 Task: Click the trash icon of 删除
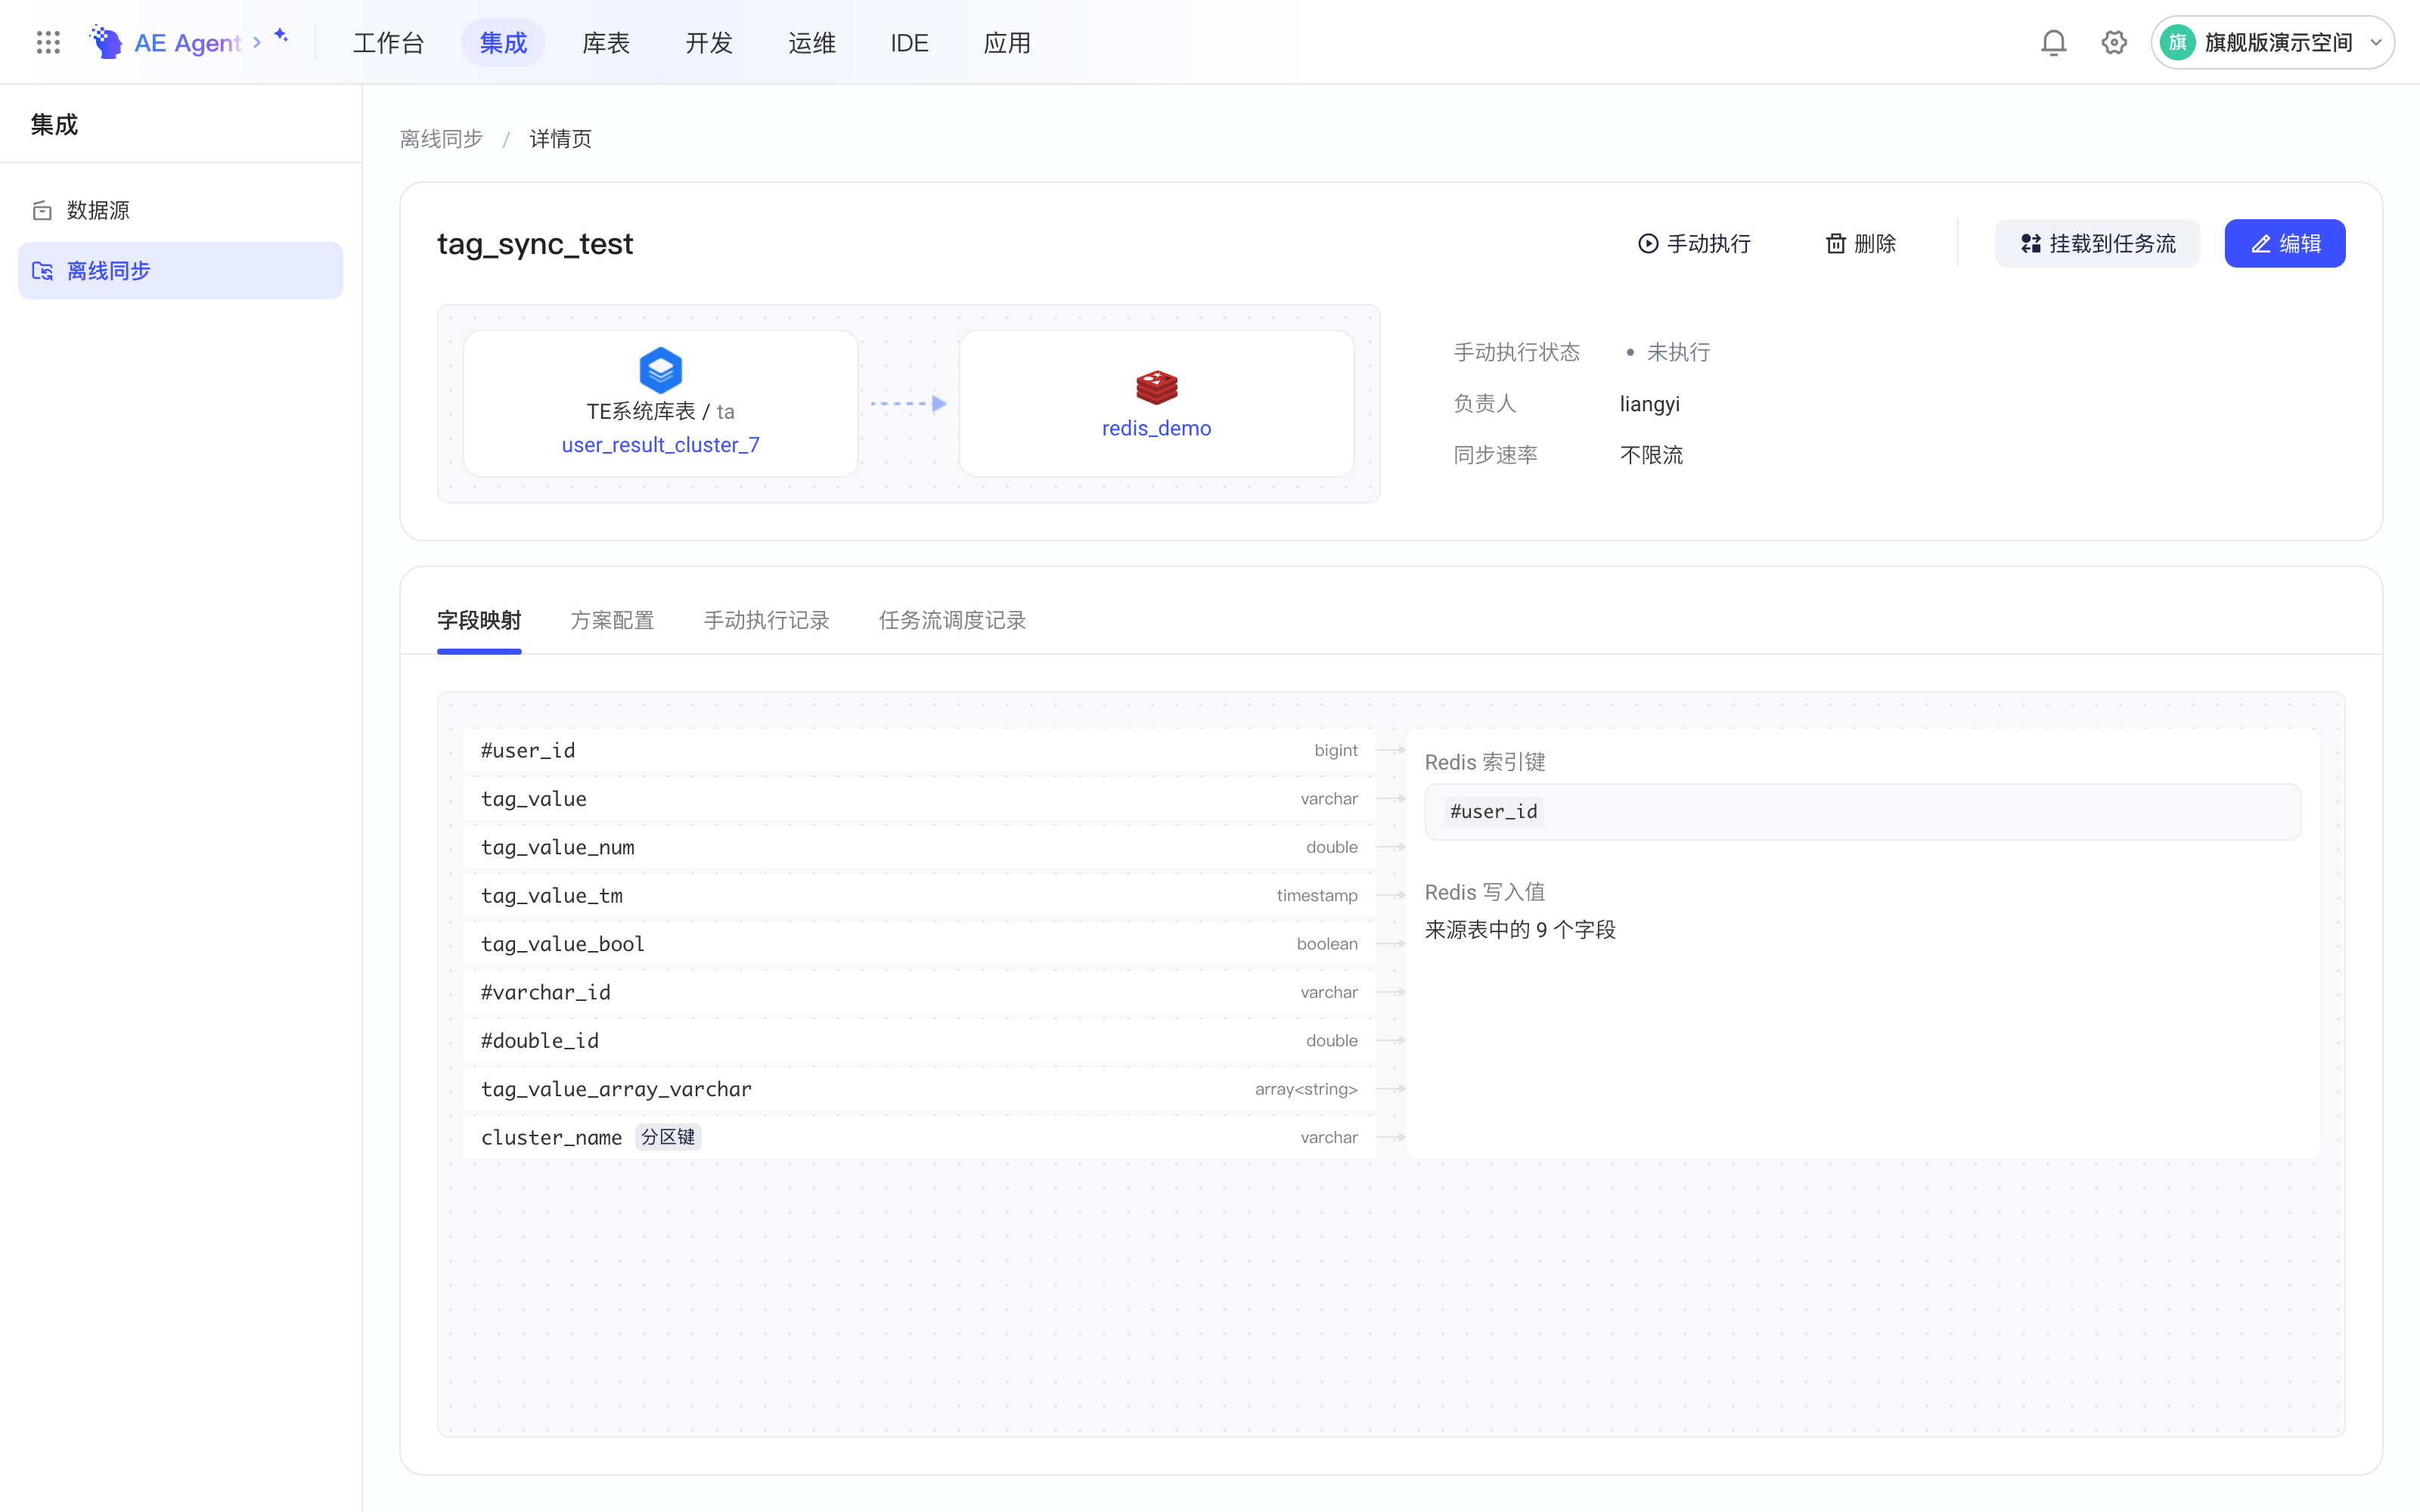pos(1836,244)
